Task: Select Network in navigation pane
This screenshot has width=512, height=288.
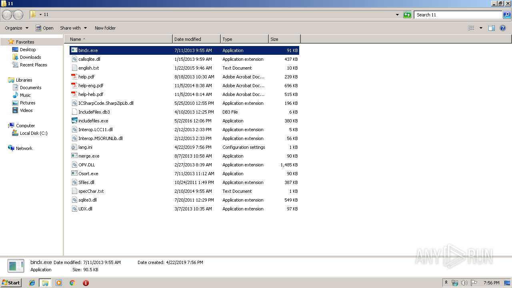Action: (x=24, y=148)
